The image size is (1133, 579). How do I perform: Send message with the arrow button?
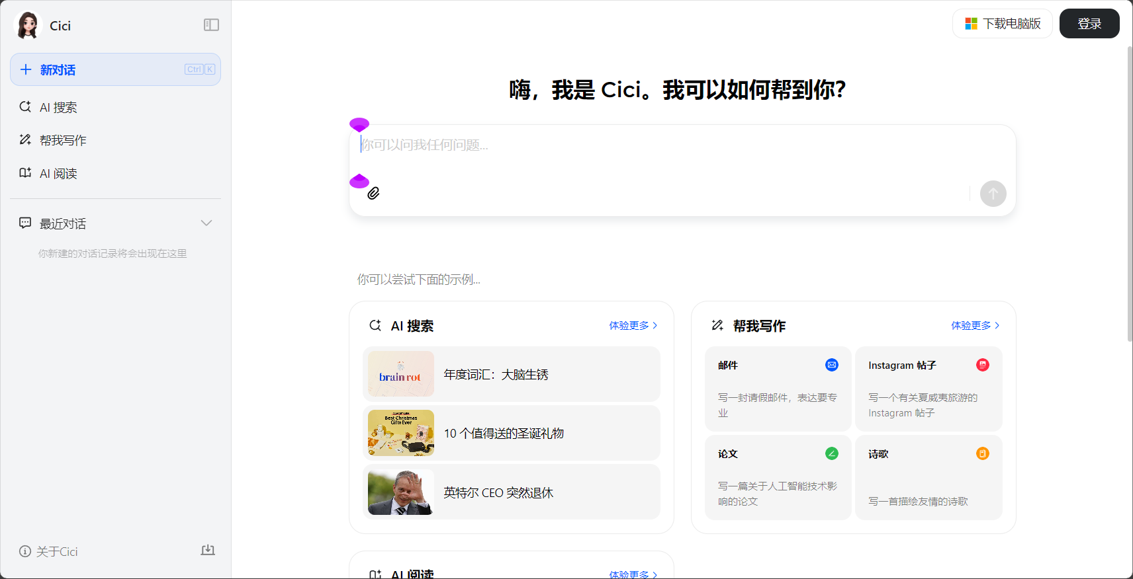[x=993, y=194]
